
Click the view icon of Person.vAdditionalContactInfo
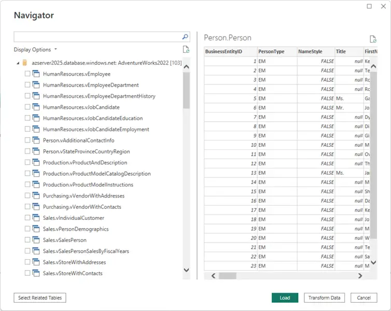click(x=36, y=140)
